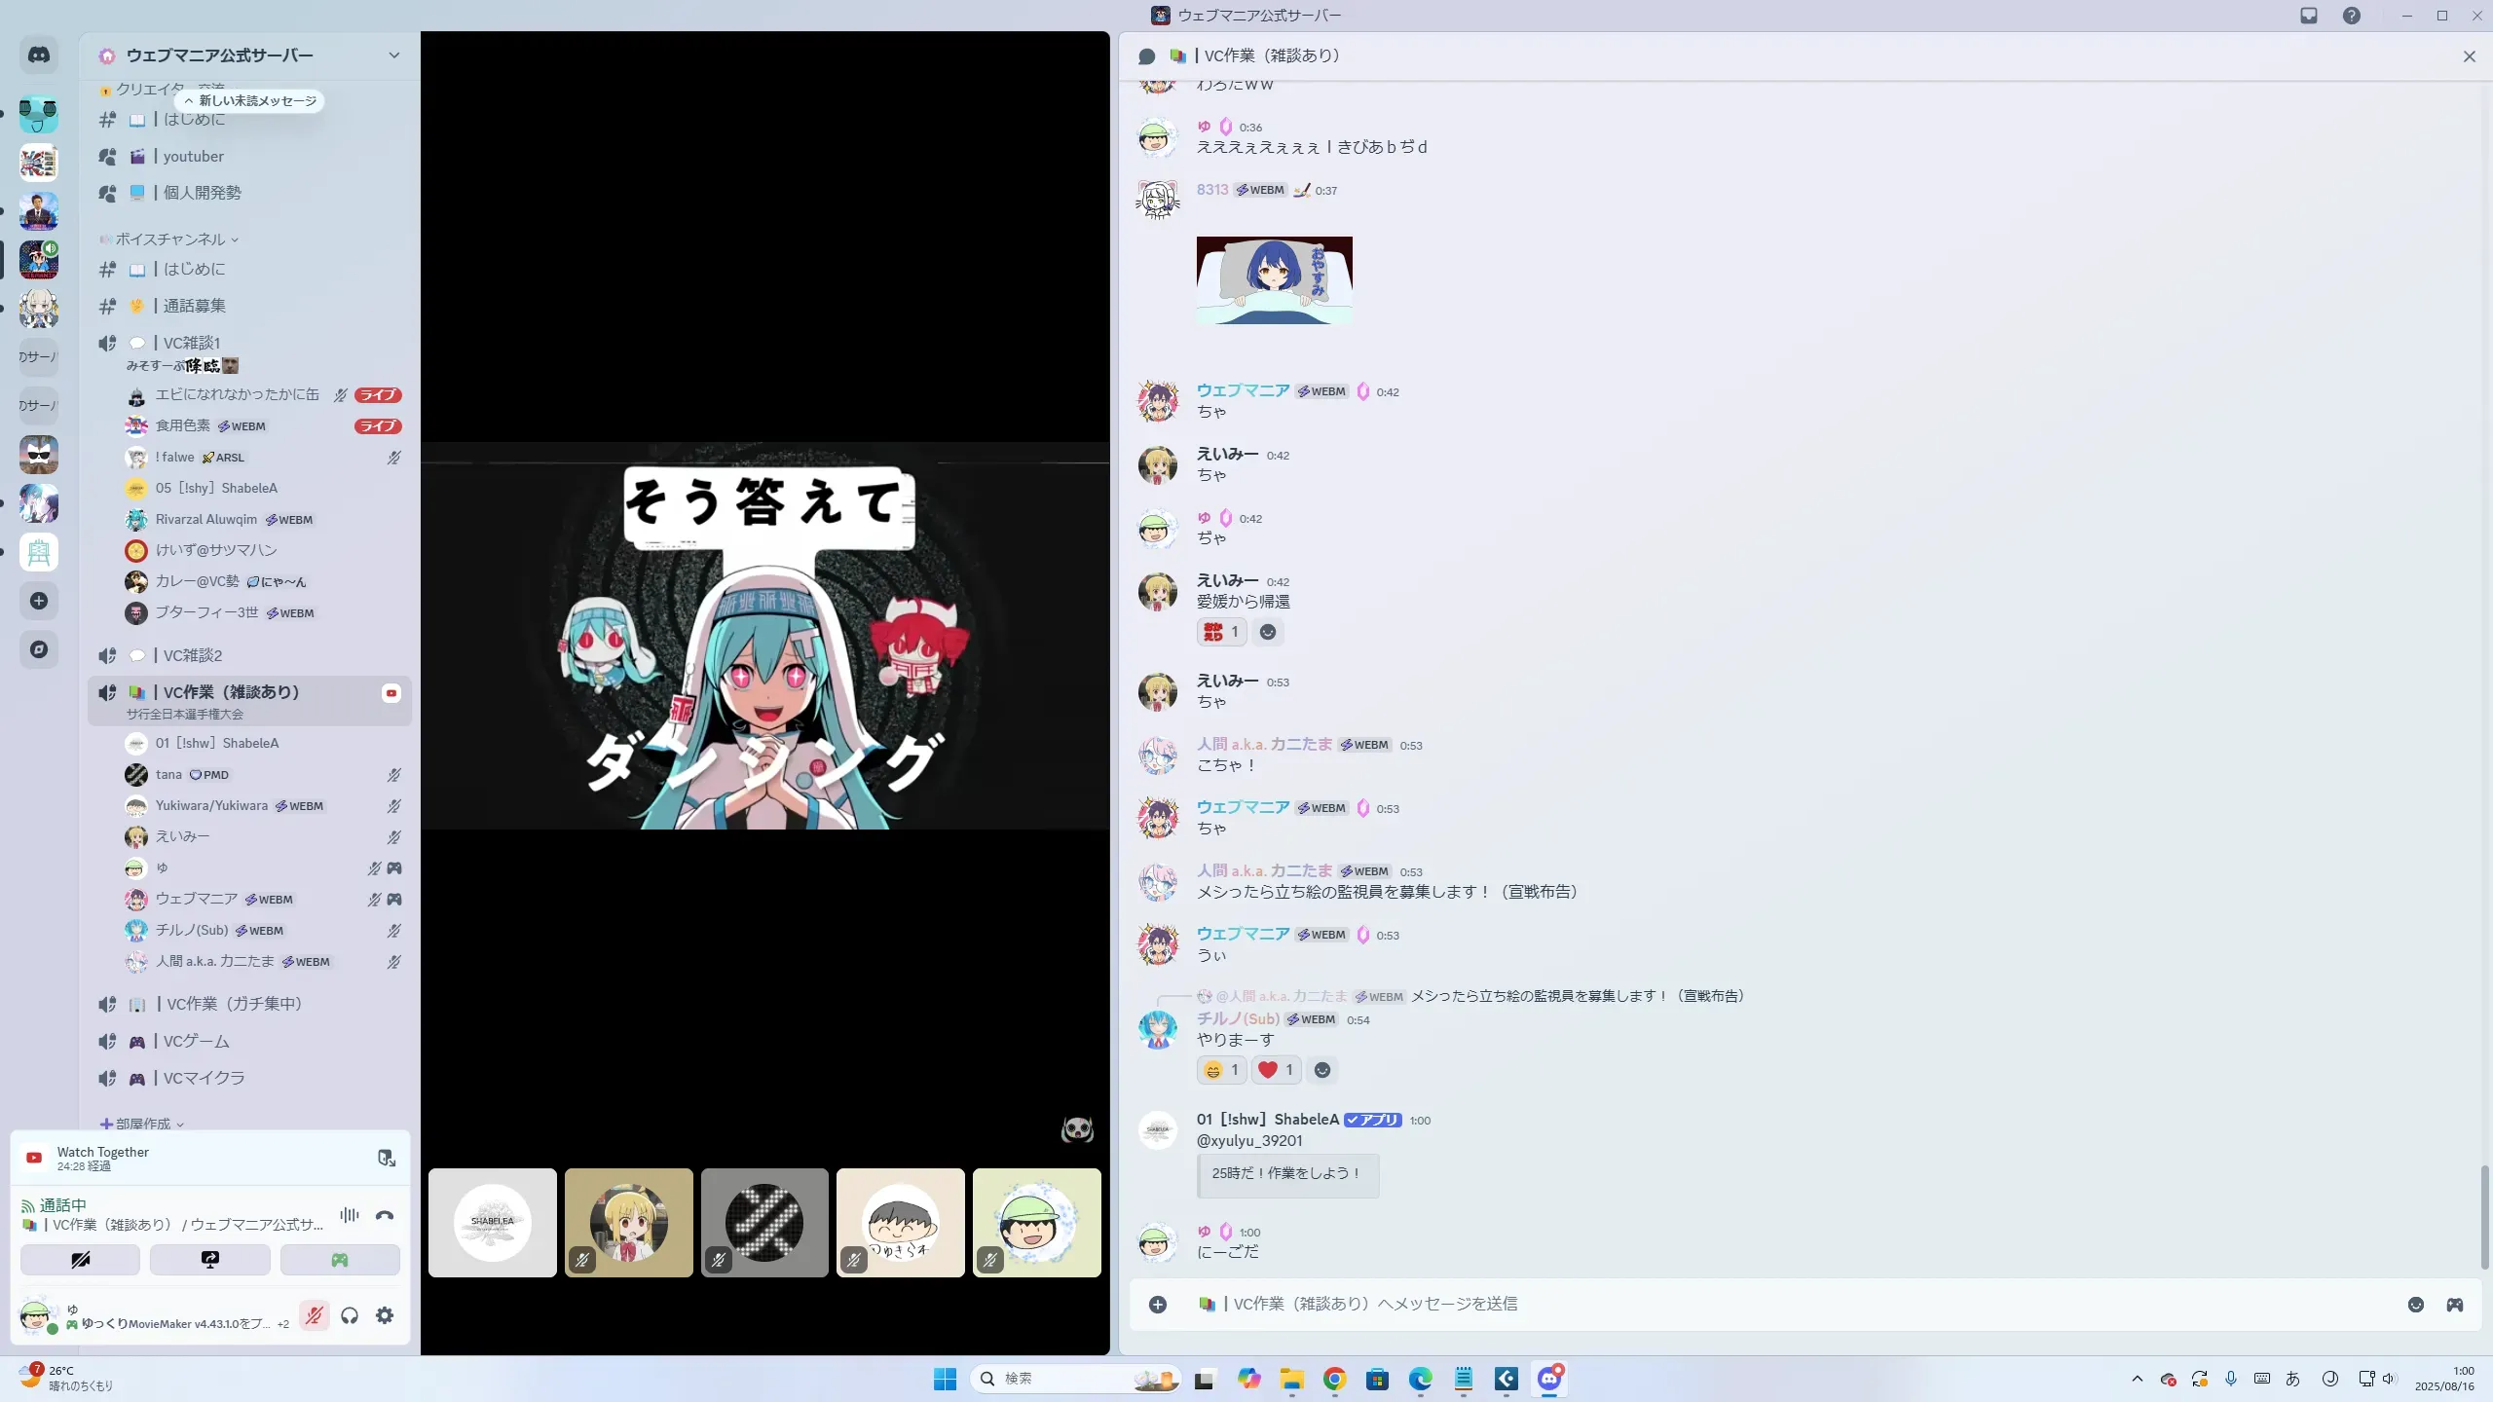Toggle microphone mute button
Image resolution: width=2493 pixels, height=1402 pixels.
(x=314, y=1315)
